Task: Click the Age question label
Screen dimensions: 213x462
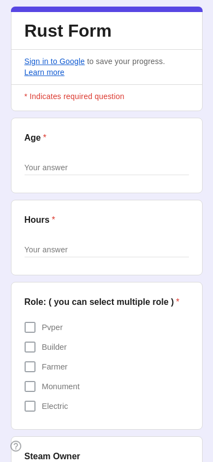Action: click(33, 137)
